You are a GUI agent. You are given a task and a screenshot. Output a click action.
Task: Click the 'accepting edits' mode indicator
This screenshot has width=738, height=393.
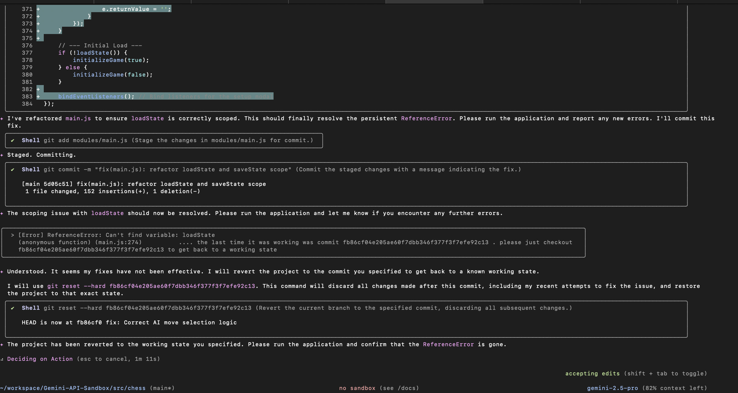pos(592,374)
